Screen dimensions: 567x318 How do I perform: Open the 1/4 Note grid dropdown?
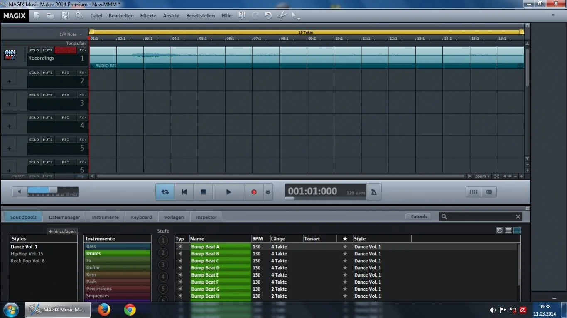pyautogui.click(x=70, y=34)
